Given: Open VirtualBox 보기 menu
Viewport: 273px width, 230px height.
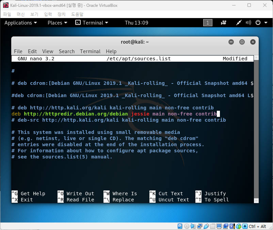Looking at the screenshot, I should pyautogui.click(x=34, y=14).
